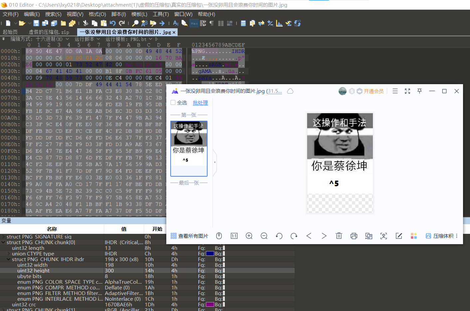The image size is (470, 311).
Task: Click the blue Fg color swatch for type
Action: (210, 254)
